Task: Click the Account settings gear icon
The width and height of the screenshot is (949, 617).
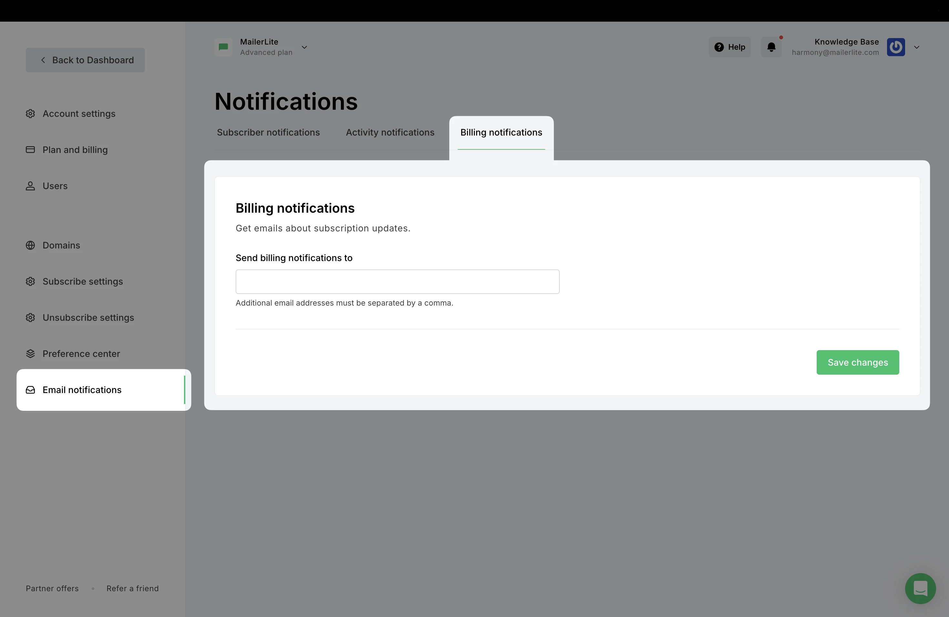Action: point(30,114)
